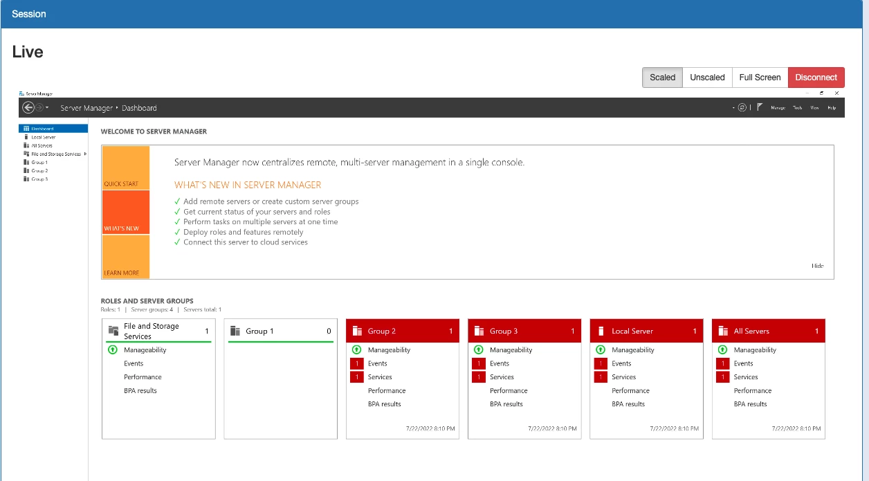Viewport: 869px width, 481px height.
Task: Enable Full Screen mode
Action: pos(759,77)
